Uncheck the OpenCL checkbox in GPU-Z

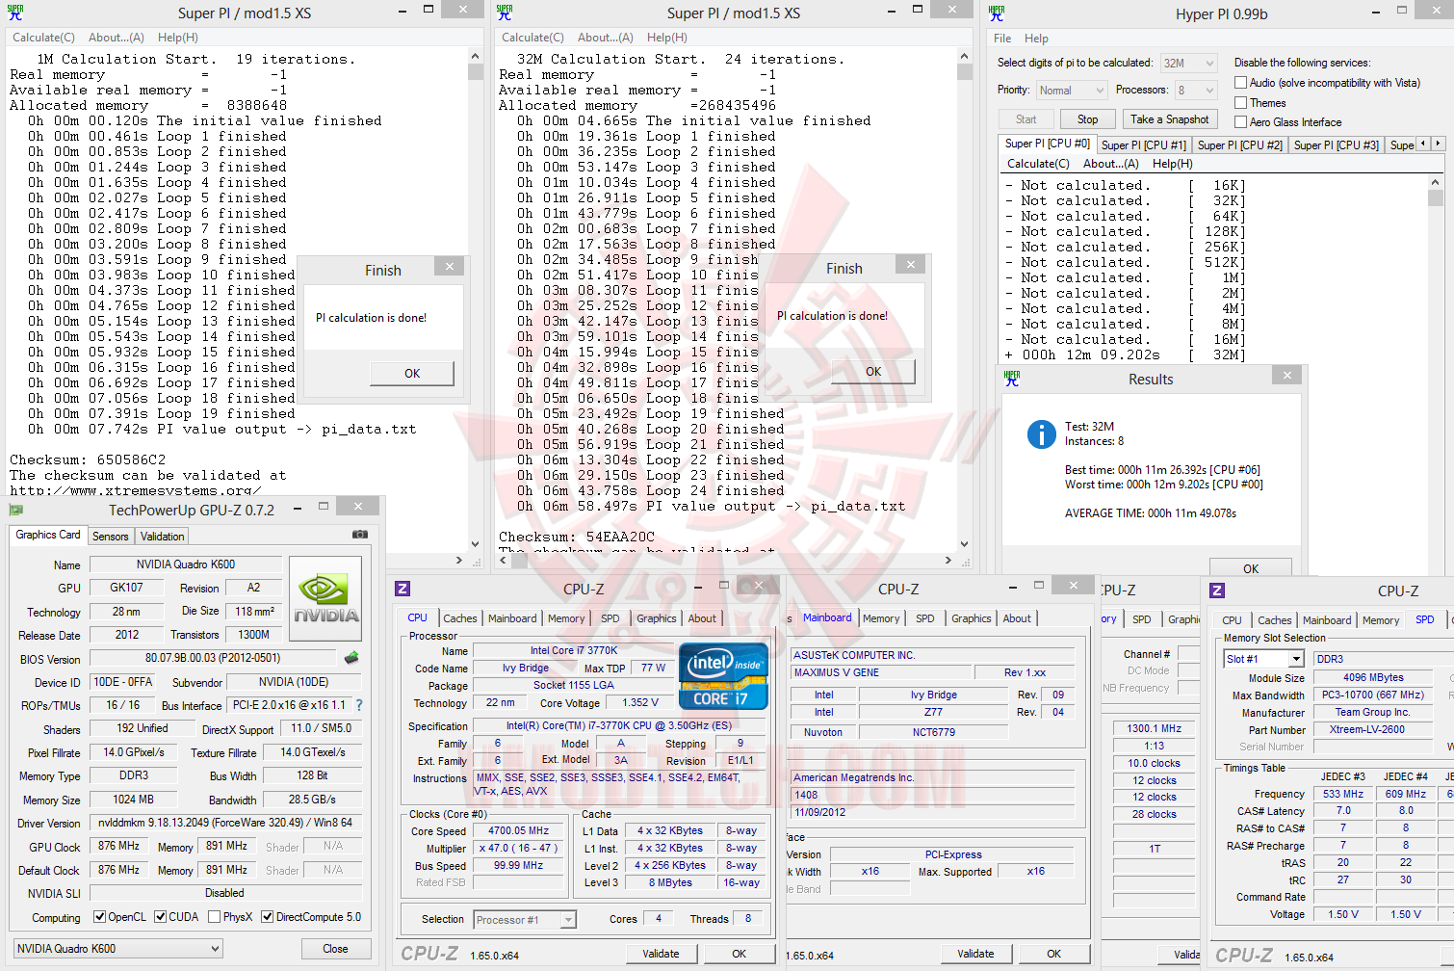tap(99, 917)
